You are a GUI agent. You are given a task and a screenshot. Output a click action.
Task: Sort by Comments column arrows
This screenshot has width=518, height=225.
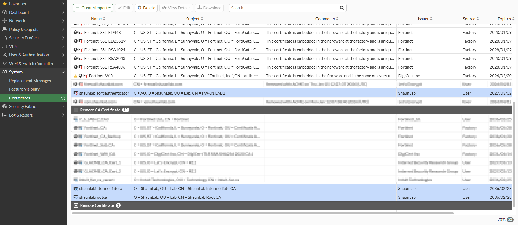click(x=337, y=19)
